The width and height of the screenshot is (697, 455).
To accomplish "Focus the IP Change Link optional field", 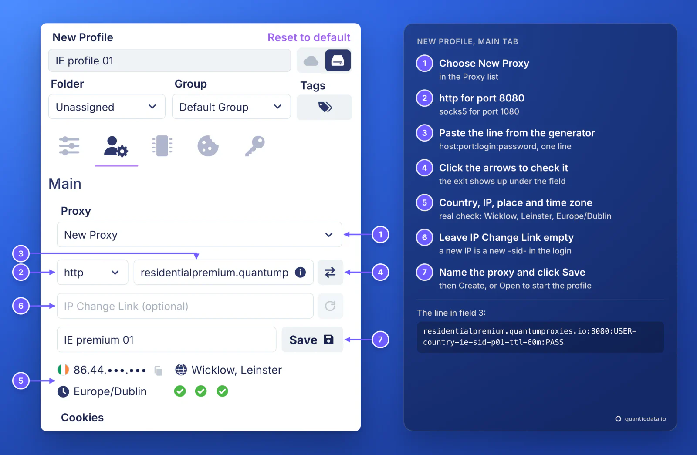I will click(x=185, y=306).
